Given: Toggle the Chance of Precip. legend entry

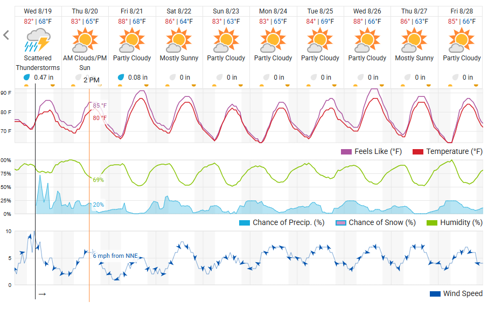Looking at the screenshot, I should tap(282, 222).
